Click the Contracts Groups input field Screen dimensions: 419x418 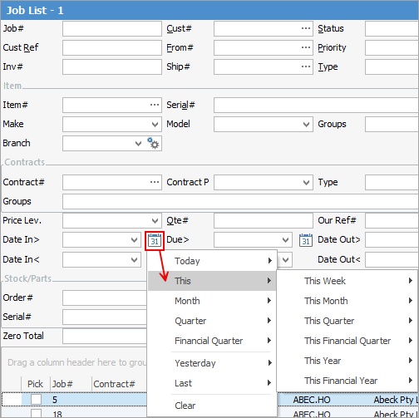[x=240, y=201]
